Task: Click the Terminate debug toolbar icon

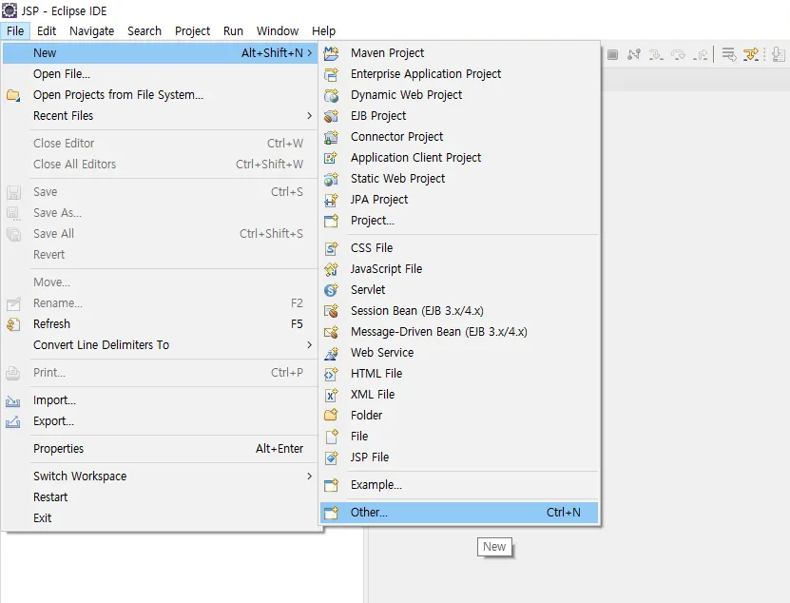Action: click(x=612, y=54)
